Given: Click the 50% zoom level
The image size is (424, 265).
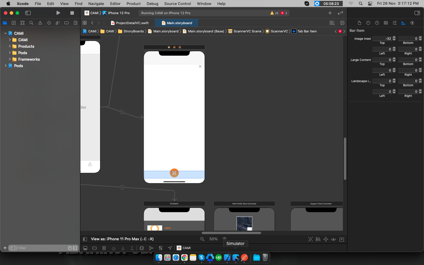Looking at the screenshot, I should 213,239.
